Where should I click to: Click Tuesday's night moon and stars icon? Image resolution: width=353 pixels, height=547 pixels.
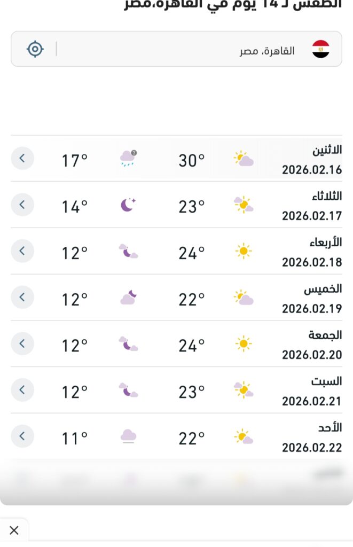[x=128, y=205]
